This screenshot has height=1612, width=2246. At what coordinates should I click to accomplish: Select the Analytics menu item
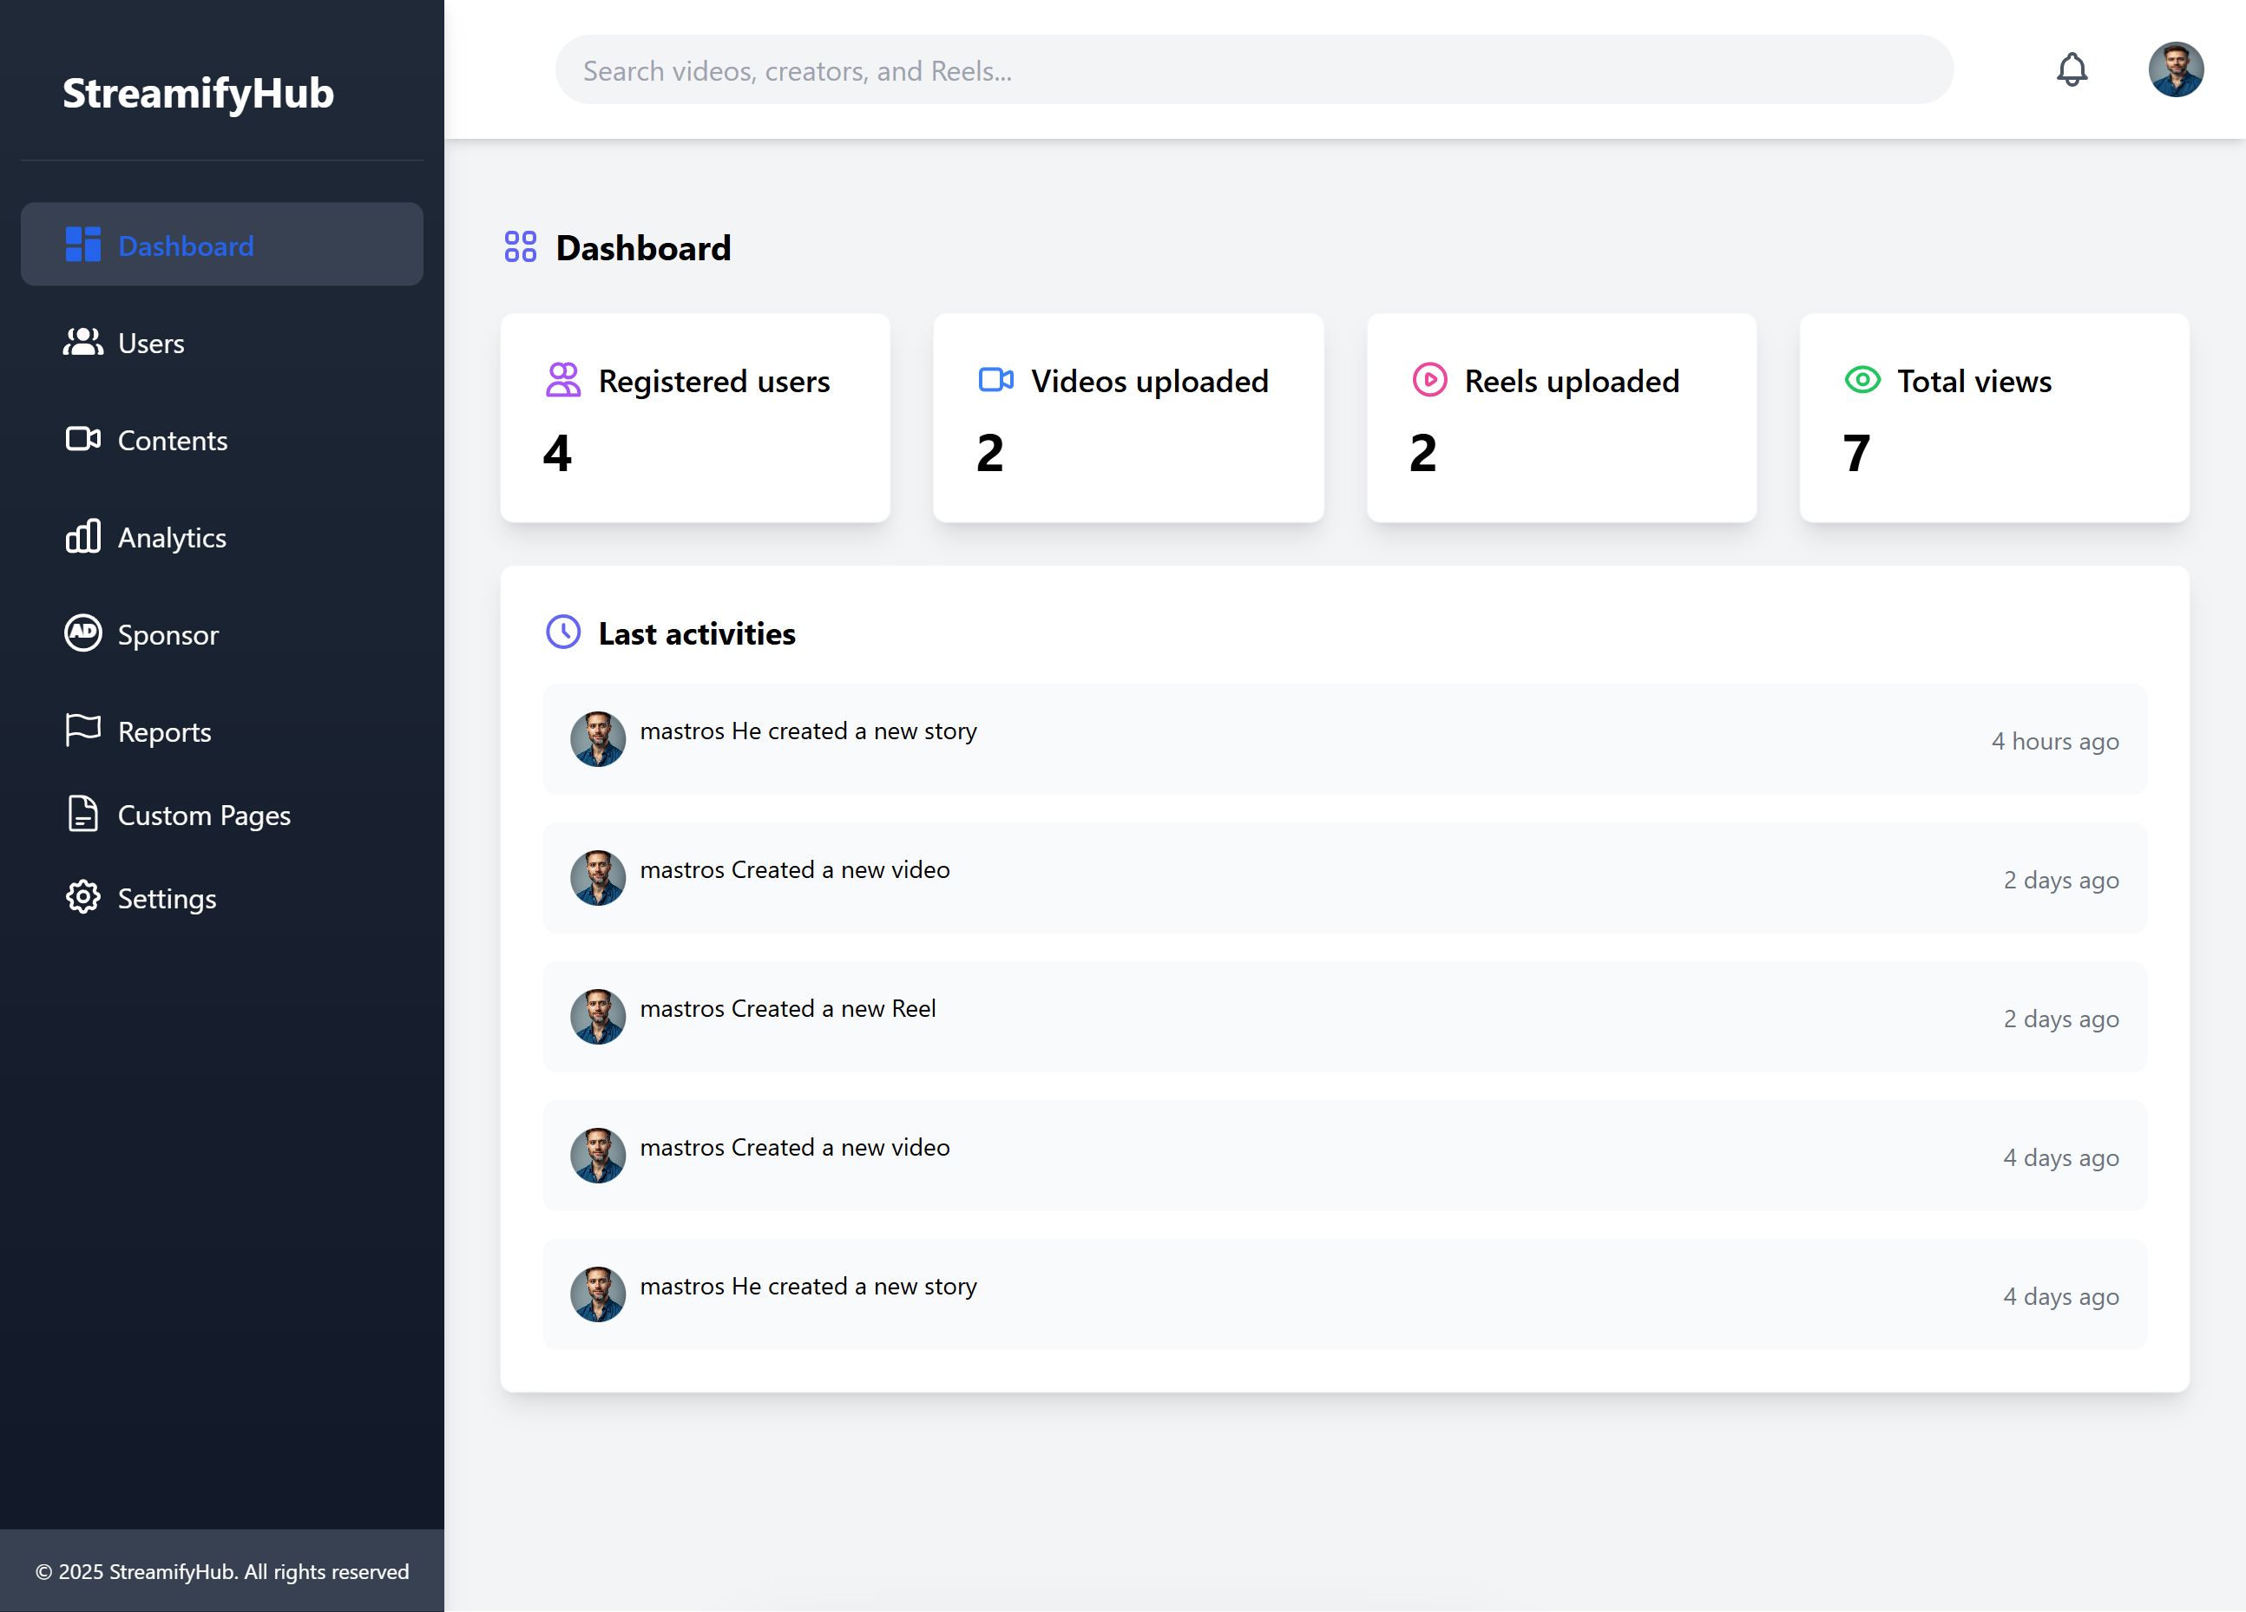point(173,538)
